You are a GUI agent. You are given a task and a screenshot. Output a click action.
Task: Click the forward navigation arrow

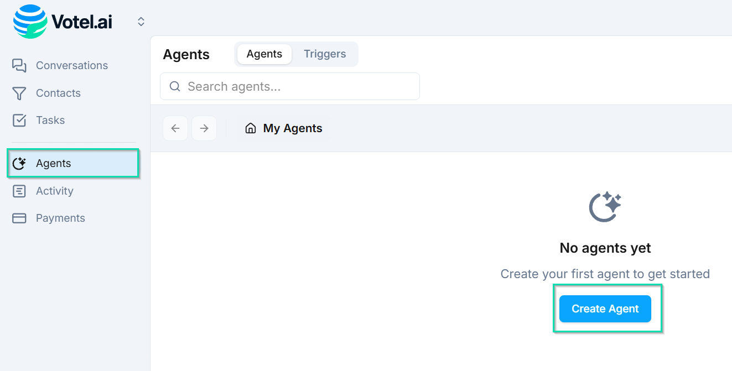(x=204, y=128)
